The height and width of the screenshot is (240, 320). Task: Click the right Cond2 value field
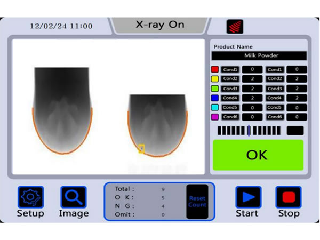coord(297,79)
